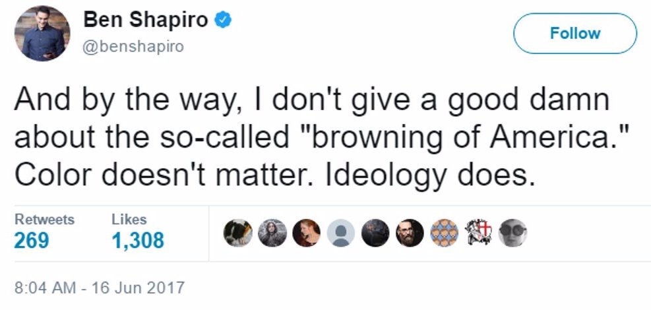Follow Ben Shapiro's account
The height and width of the screenshot is (310, 651).
(575, 33)
